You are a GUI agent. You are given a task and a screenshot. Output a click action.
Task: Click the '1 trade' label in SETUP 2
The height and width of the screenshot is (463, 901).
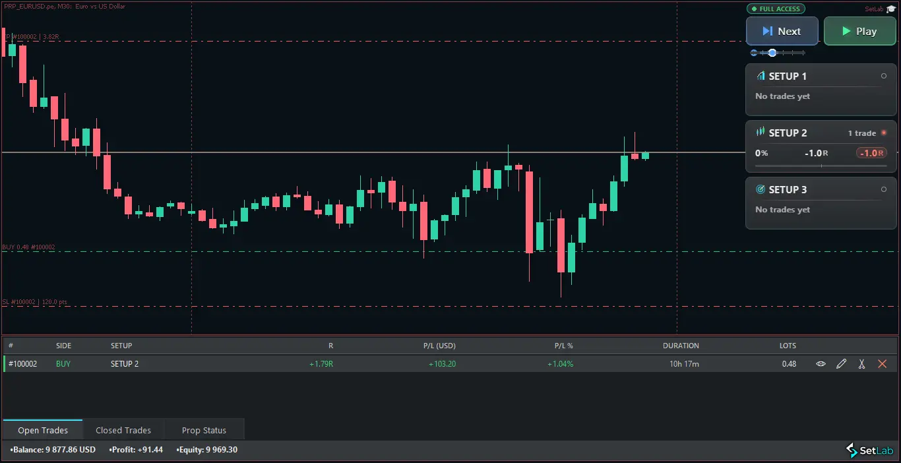(862, 133)
